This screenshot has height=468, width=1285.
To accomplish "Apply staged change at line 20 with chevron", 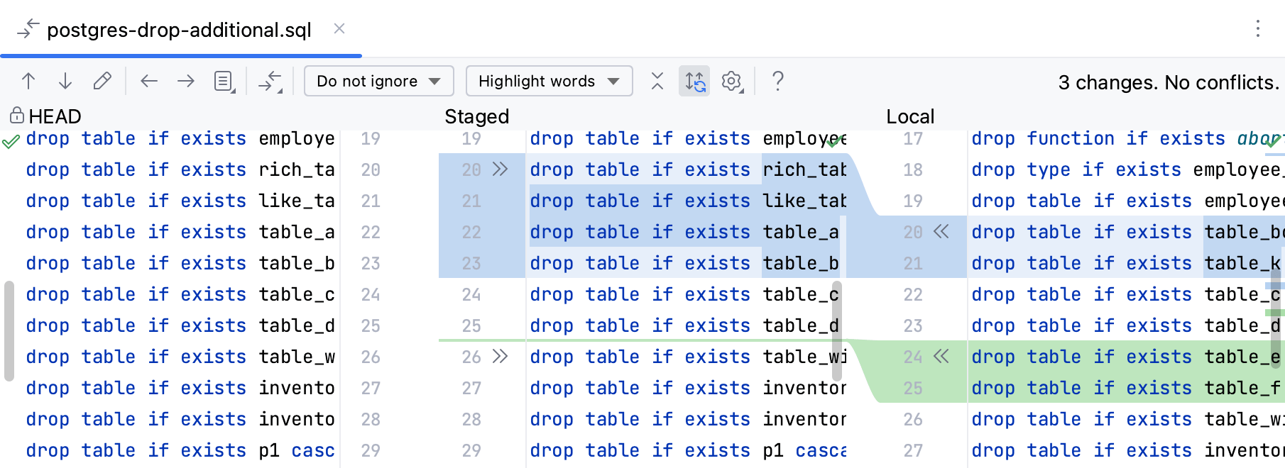I will click(x=501, y=169).
